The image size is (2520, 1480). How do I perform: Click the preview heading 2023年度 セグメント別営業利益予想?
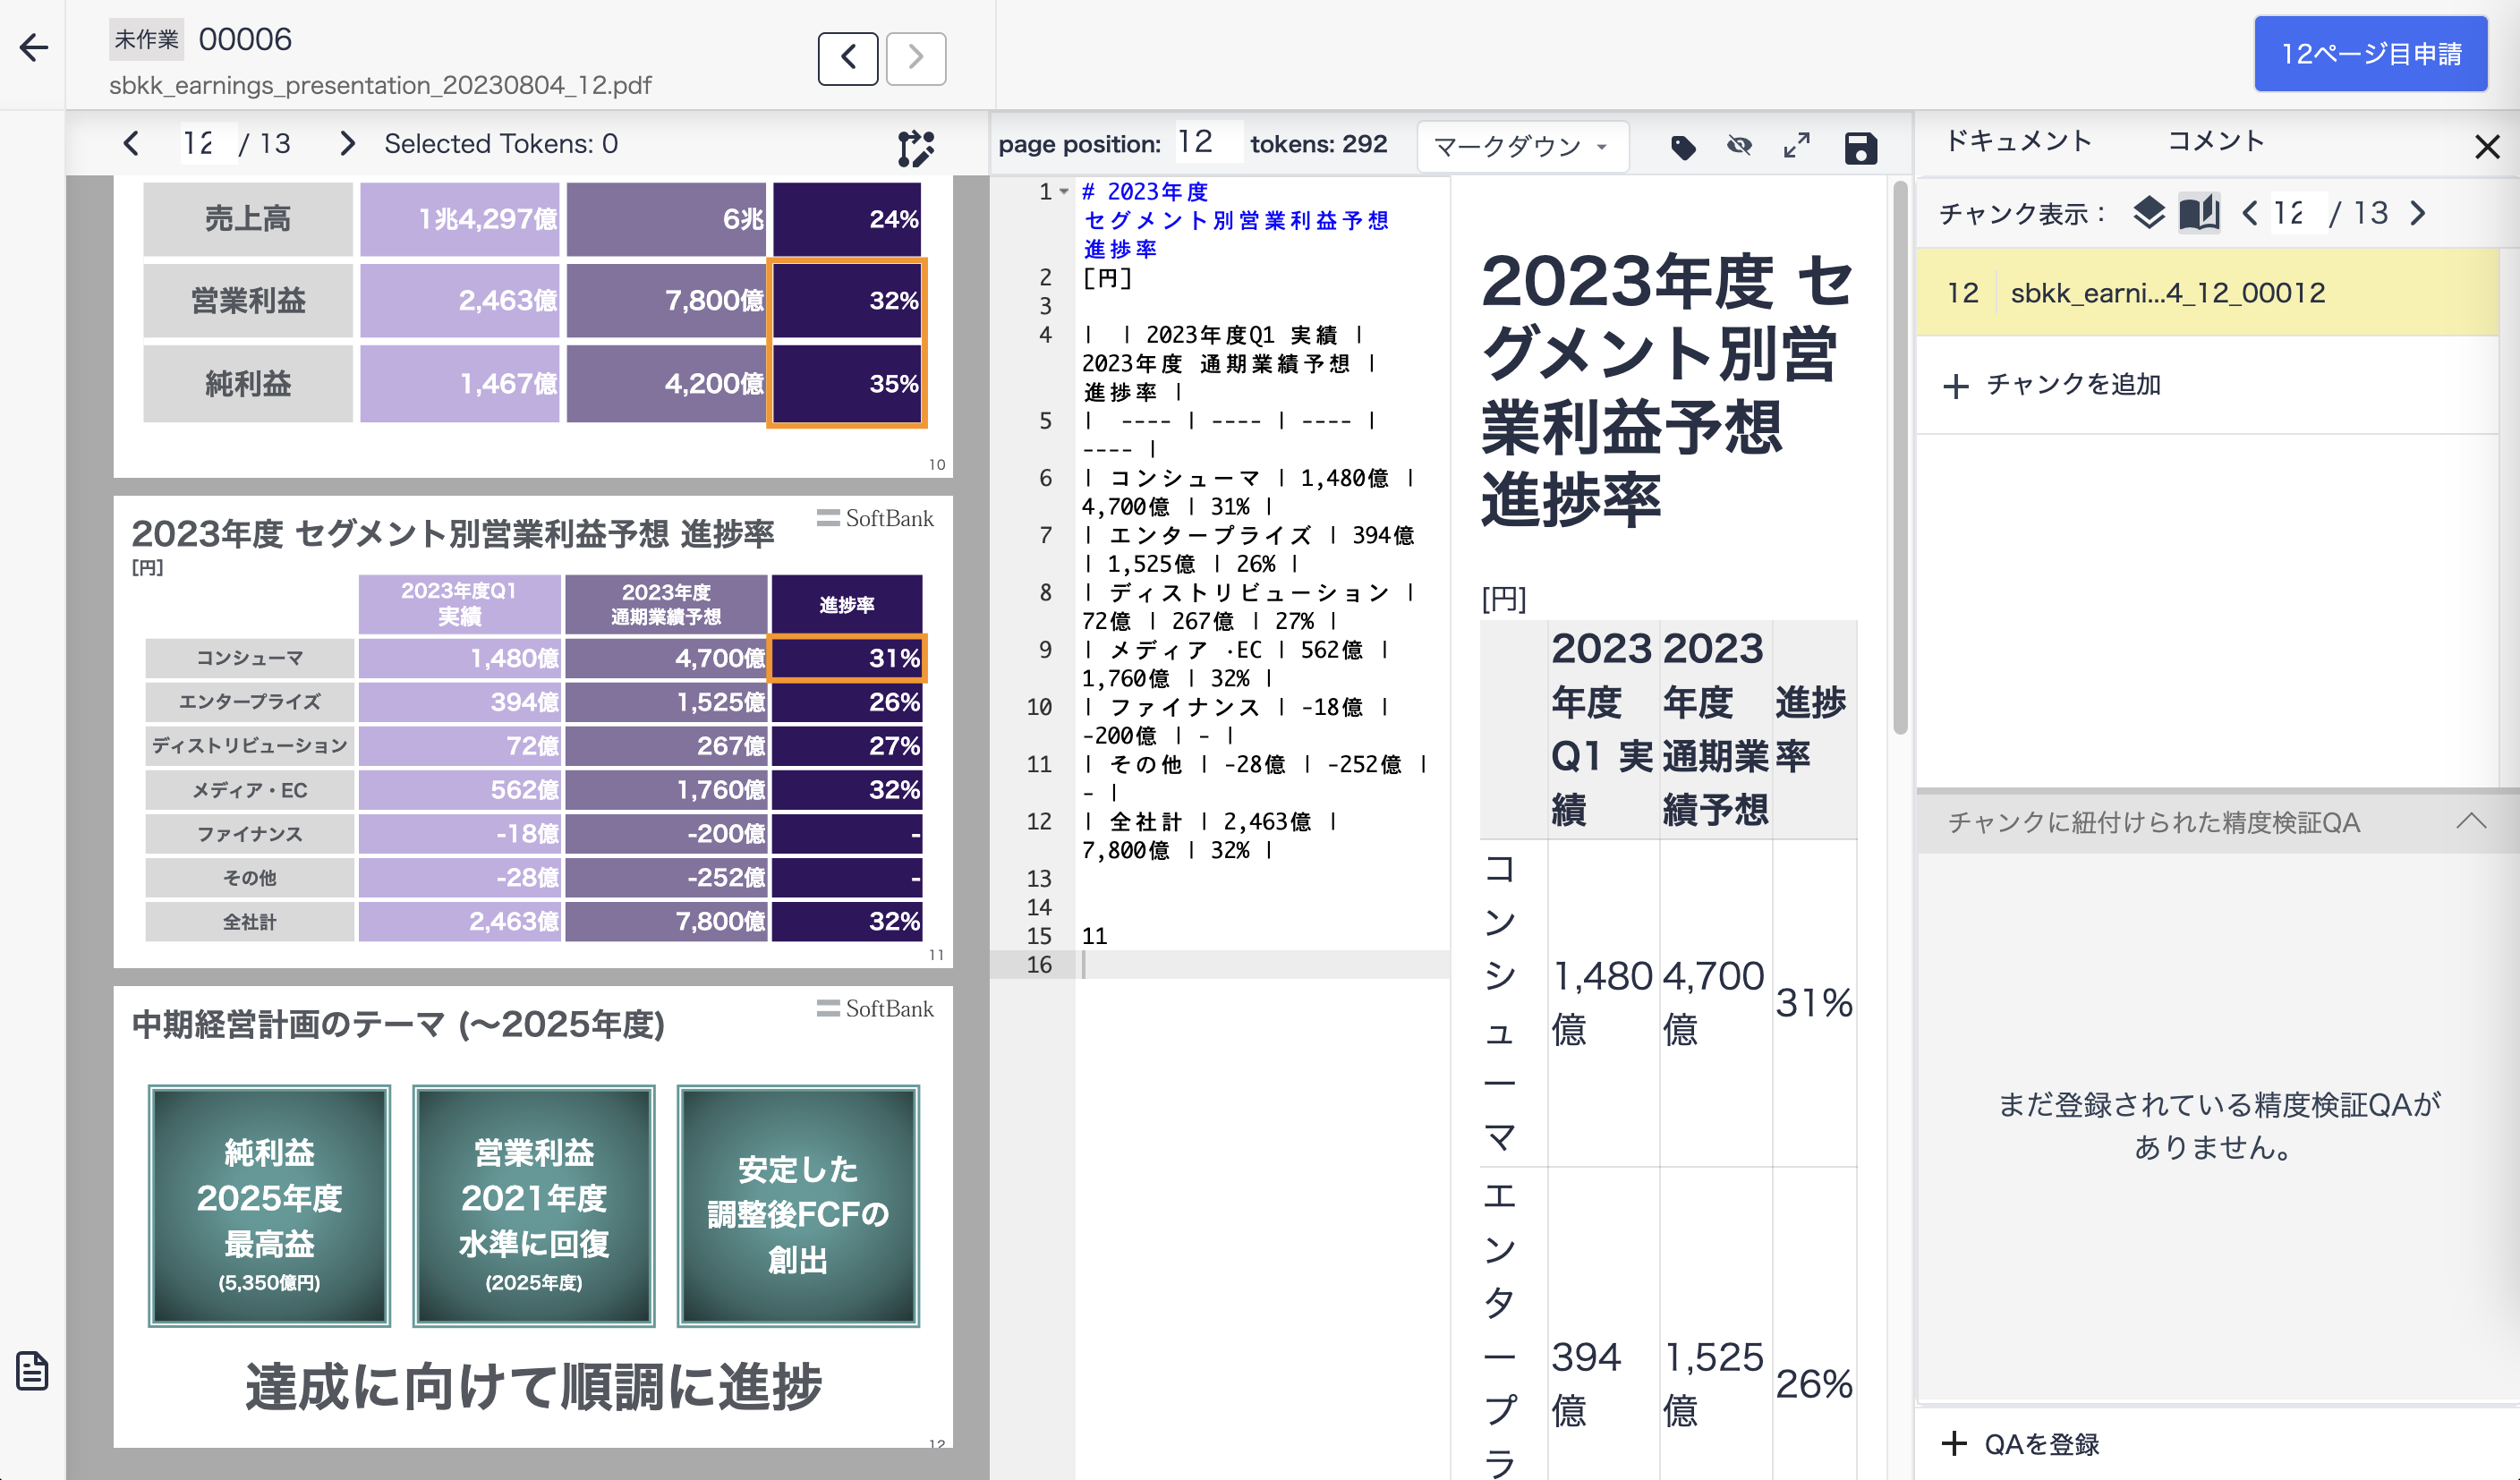point(1666,390)
